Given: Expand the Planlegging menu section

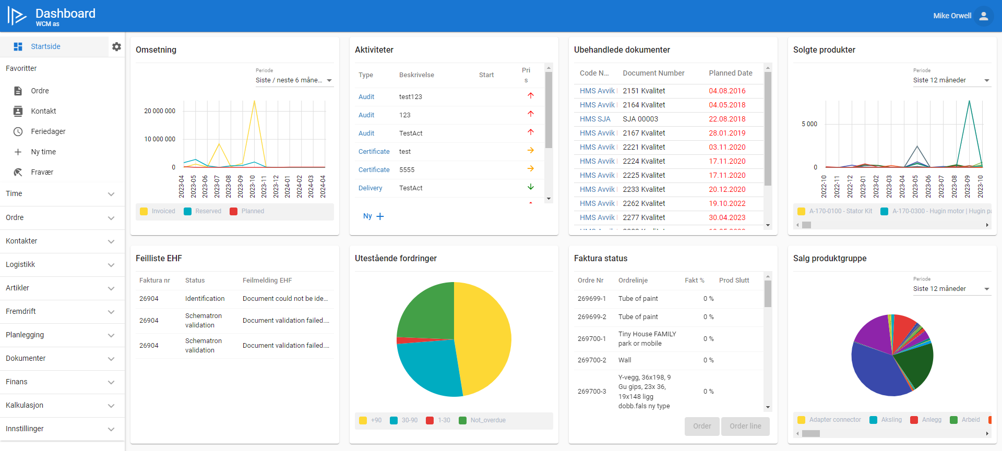Looking at the screenshot, I should pyautogui.click(x=62, y=335).
